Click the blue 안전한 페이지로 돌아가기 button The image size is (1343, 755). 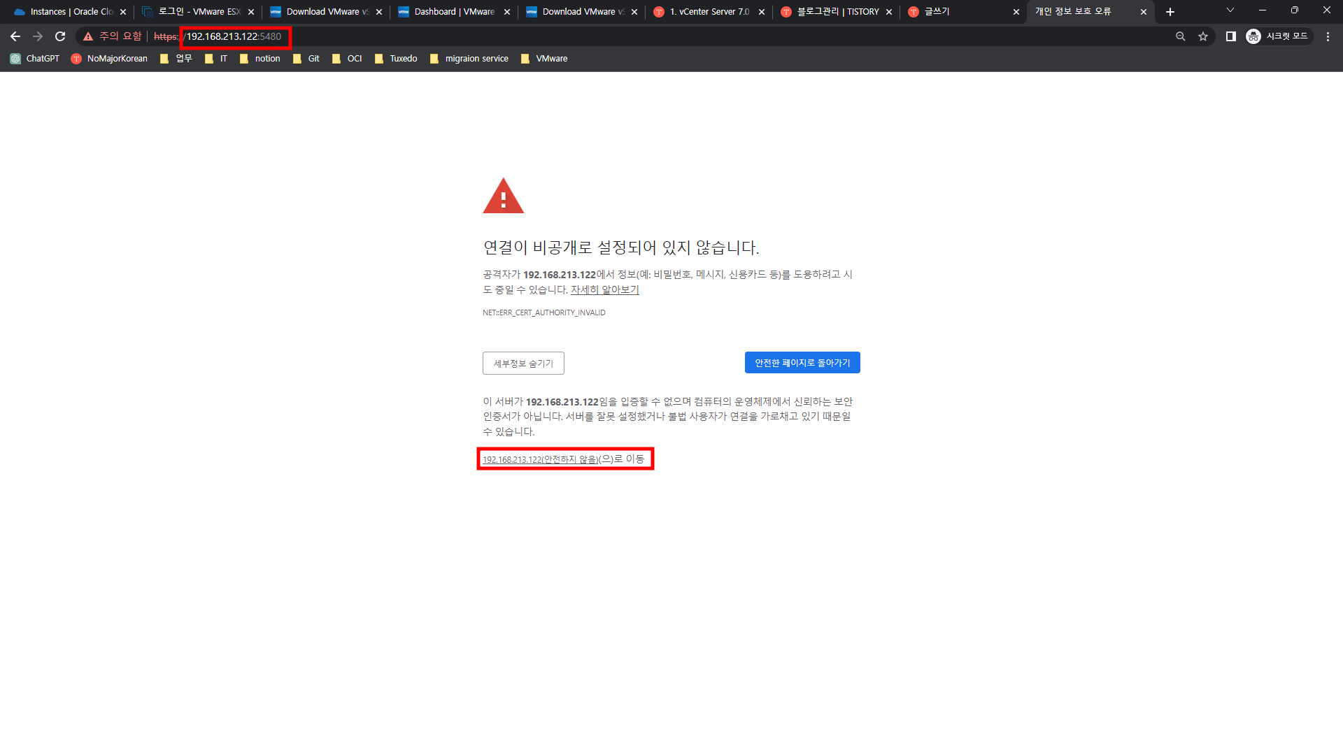[x=802, y=363]
